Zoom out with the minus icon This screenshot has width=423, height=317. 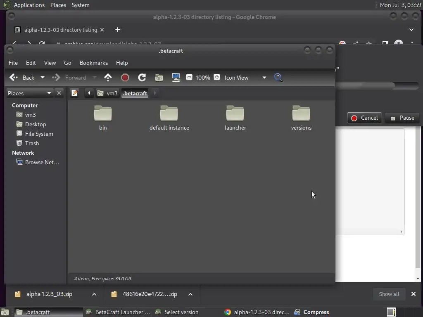[189, 77]
